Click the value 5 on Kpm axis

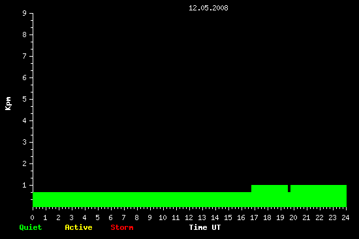click(x=25, y=99)
